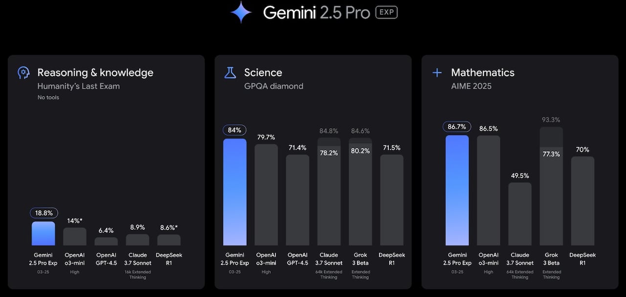Image resolution: width=626 pixels, height=297 pixels.
Task: Click the Grok 3 Beta bar in Mathematics
Action: [551, 196]
